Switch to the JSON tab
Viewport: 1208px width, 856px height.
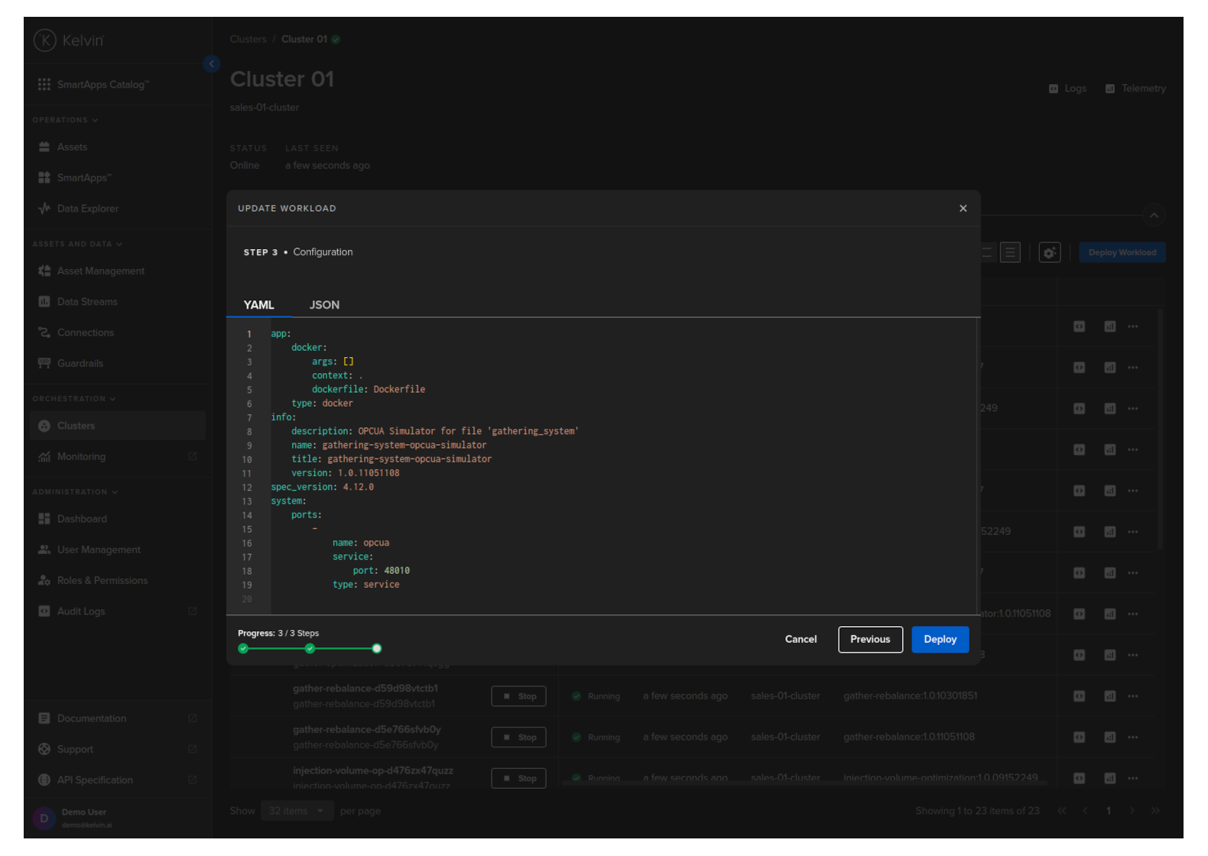click(x=324, y=305)
